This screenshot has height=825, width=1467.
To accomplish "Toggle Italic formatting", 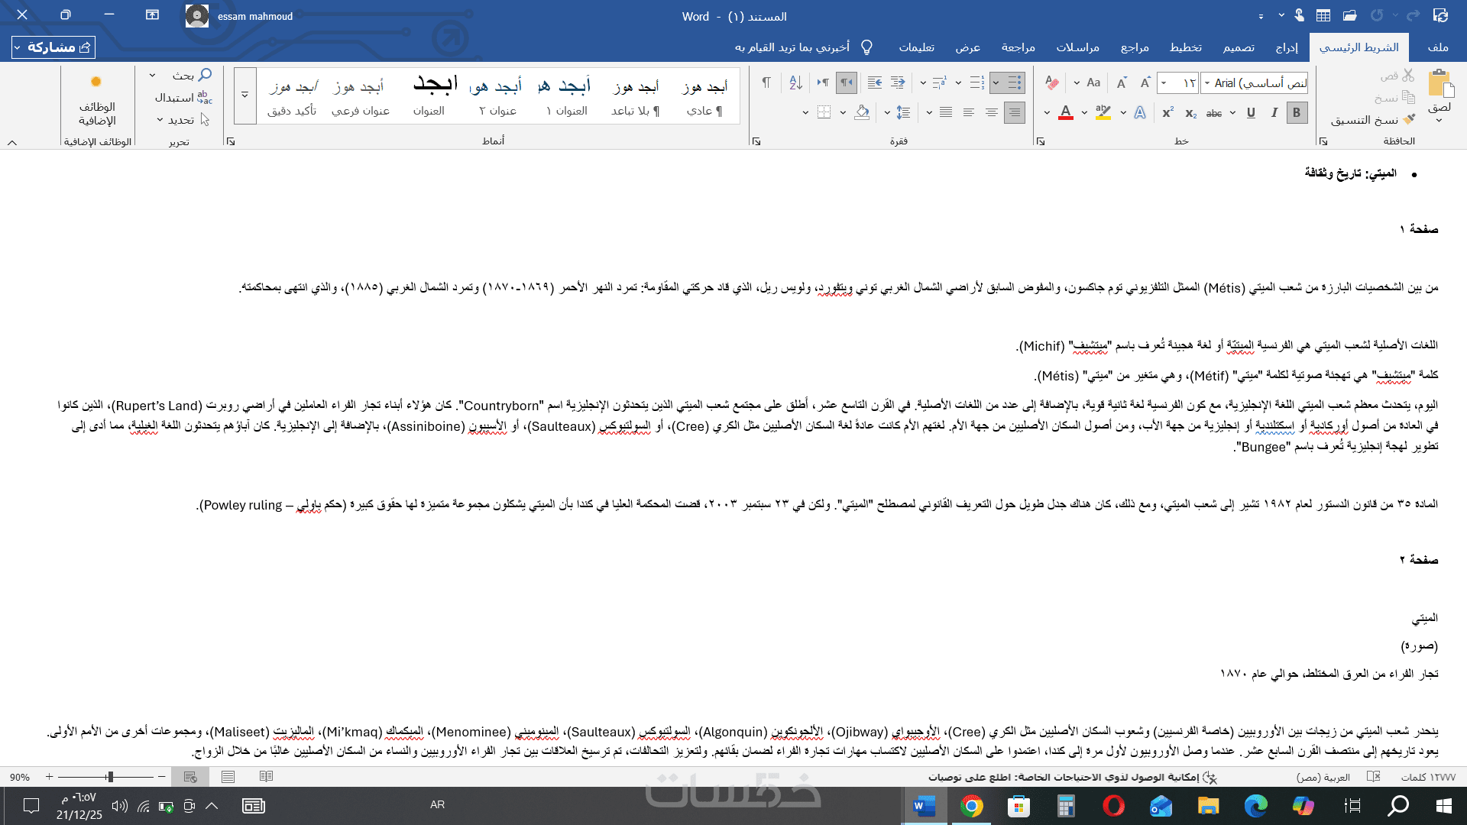I will coord(1274,113).
